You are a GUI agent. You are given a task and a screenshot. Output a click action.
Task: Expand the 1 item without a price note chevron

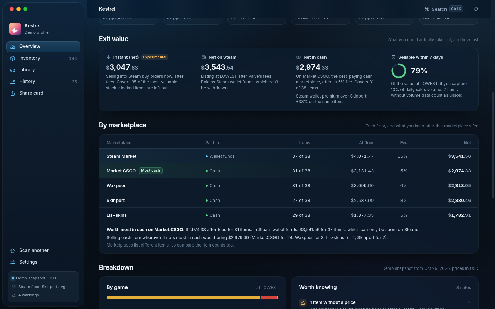(469, 303)
